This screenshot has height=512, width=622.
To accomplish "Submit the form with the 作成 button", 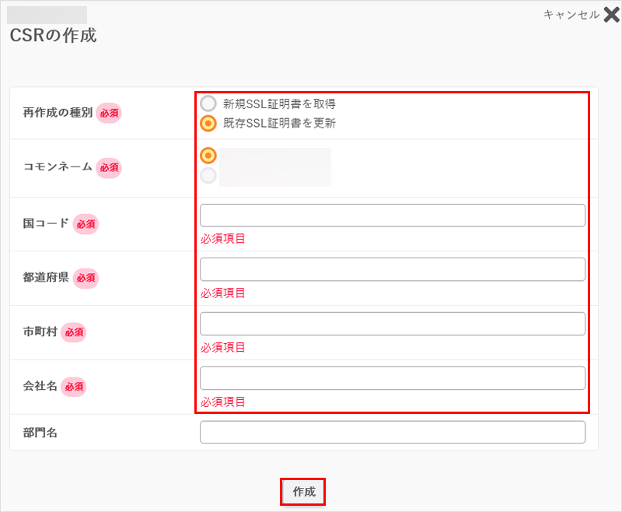I will coord(304,492).
